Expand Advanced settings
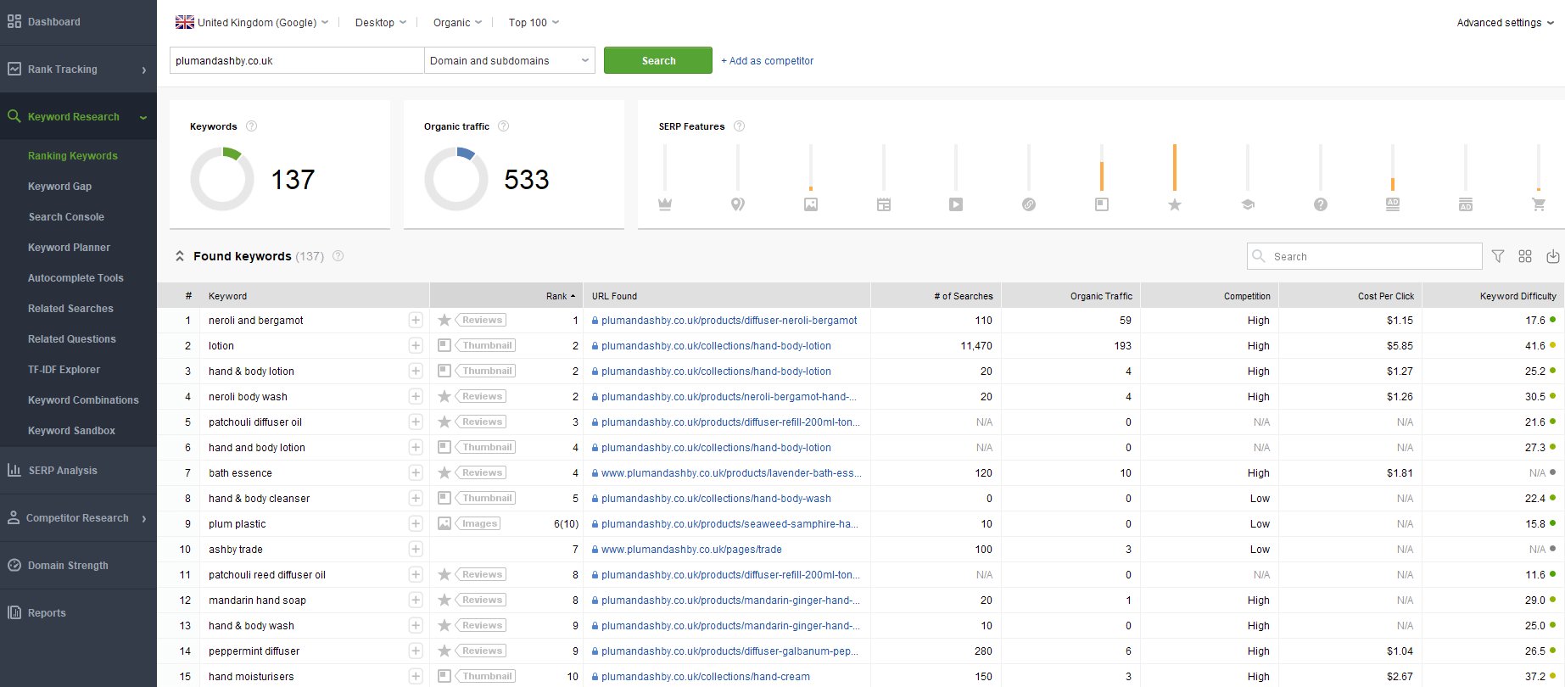Screen dimensions: 1565x687 1505,23
